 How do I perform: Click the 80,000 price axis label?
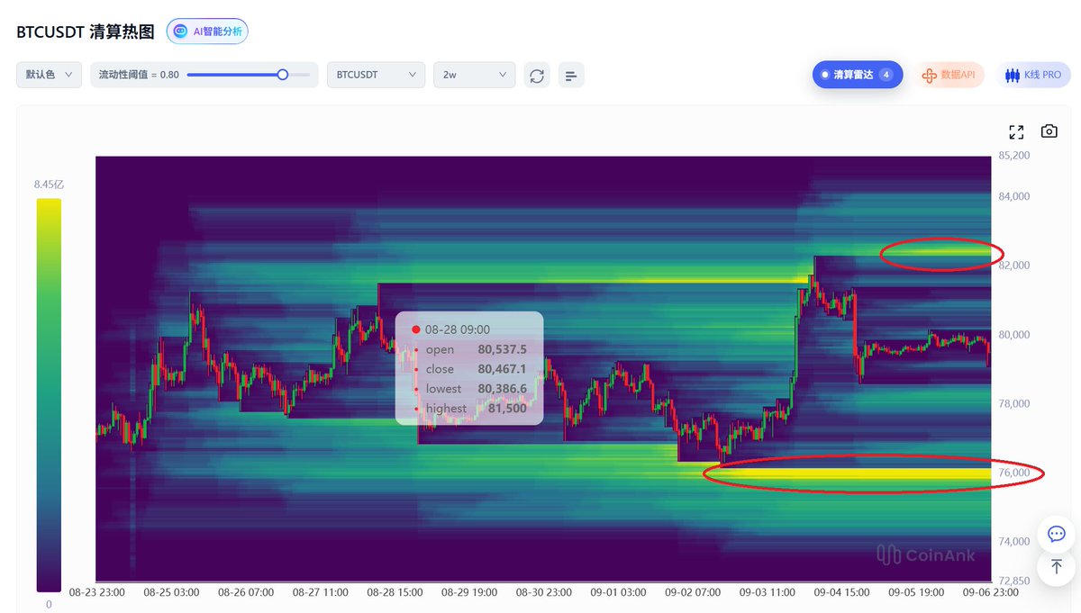click(x=1014, y=335)
